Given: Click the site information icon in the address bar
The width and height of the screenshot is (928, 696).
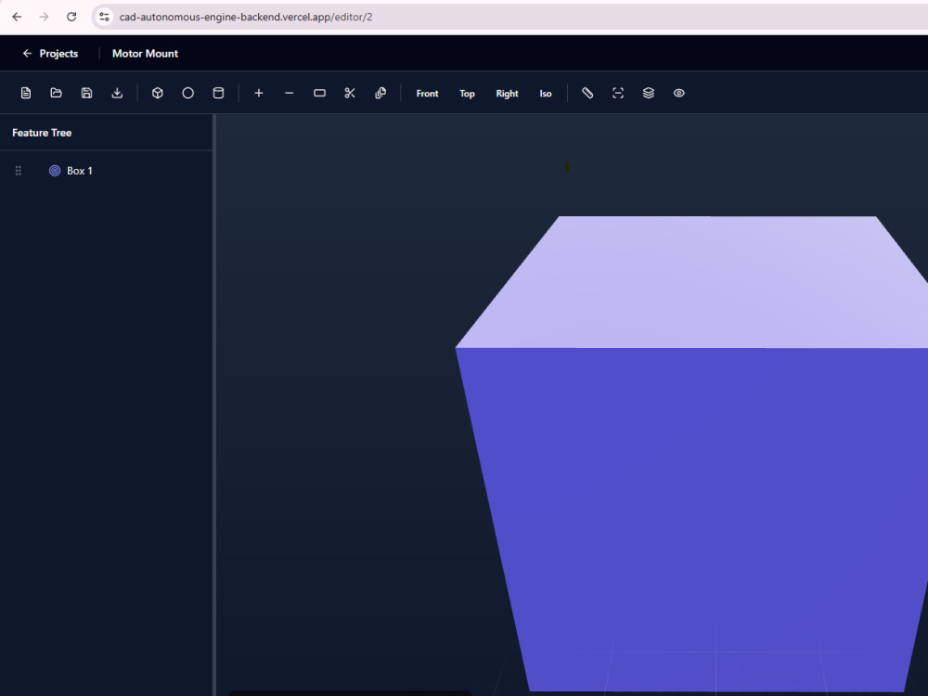Looking at the screenshot, I should tap(104, 17).
